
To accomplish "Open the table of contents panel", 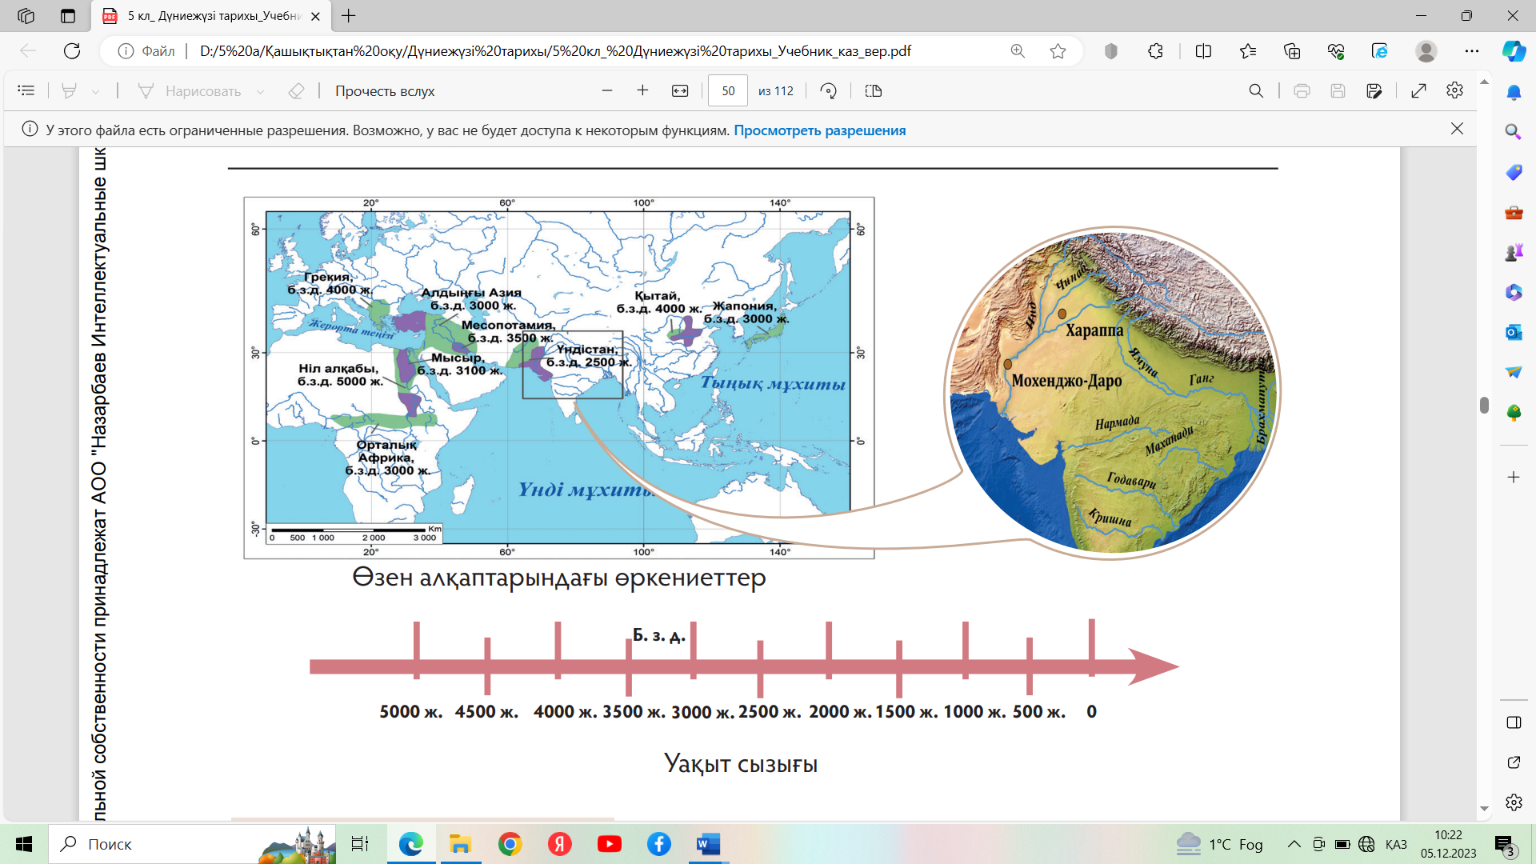I will pyautogui.click(x=26, y=91).
